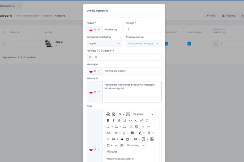The width and height of the screenshot is (244, 162).
Task: Expand the Zmapowano do dropdown
Action: (x=143, y=43)
